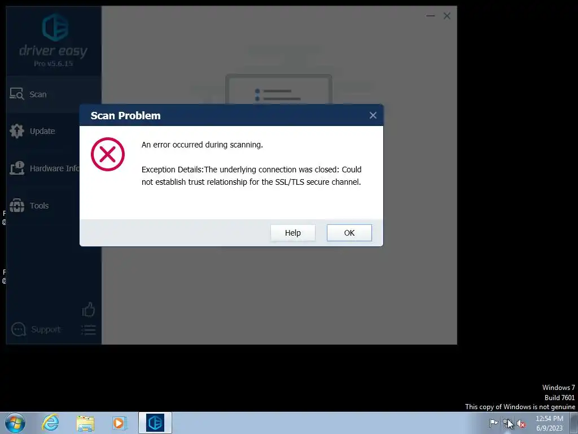Click the 'Exception Details' message text
The width and height of the screenshot is (578, 434).
point(251,176)
